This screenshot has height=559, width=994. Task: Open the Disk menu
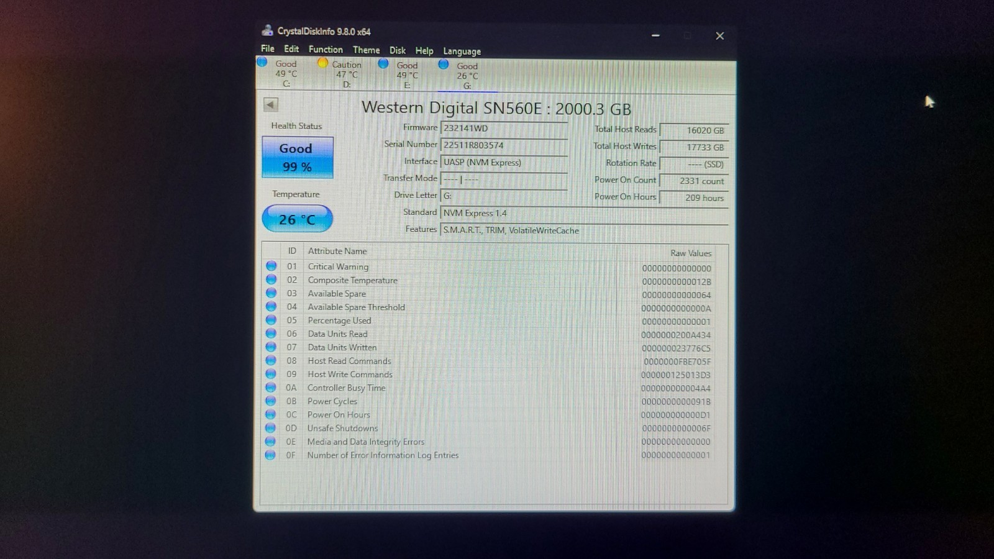[x=398, y=50]
